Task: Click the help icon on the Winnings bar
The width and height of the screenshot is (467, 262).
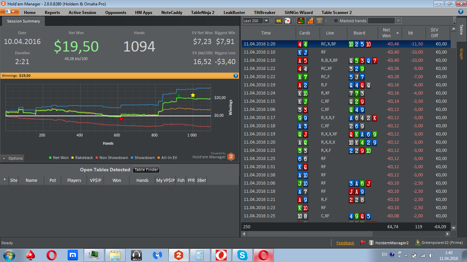Action: [x=236, y=75]
